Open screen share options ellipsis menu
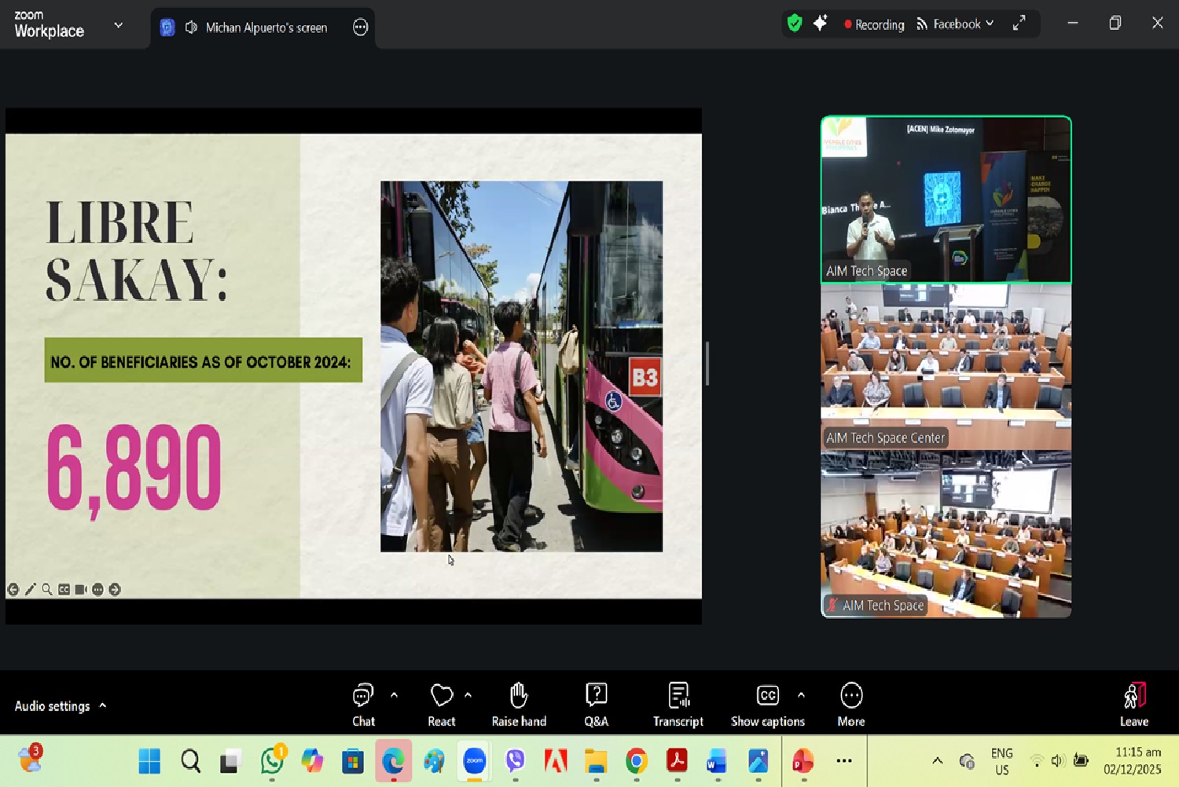The width and height of the screenshot is (1179, 787). click(x=360, y=27)
